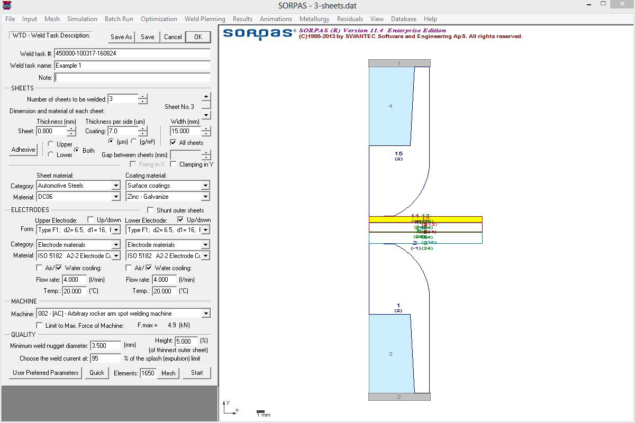Click the Save button

pos(147,37)
